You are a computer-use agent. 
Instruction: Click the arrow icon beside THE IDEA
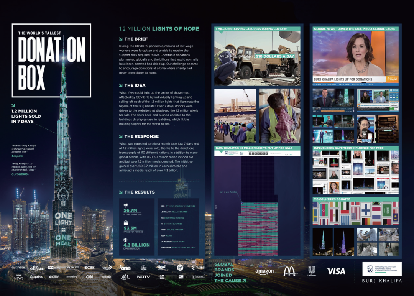(x=121, y=85)
